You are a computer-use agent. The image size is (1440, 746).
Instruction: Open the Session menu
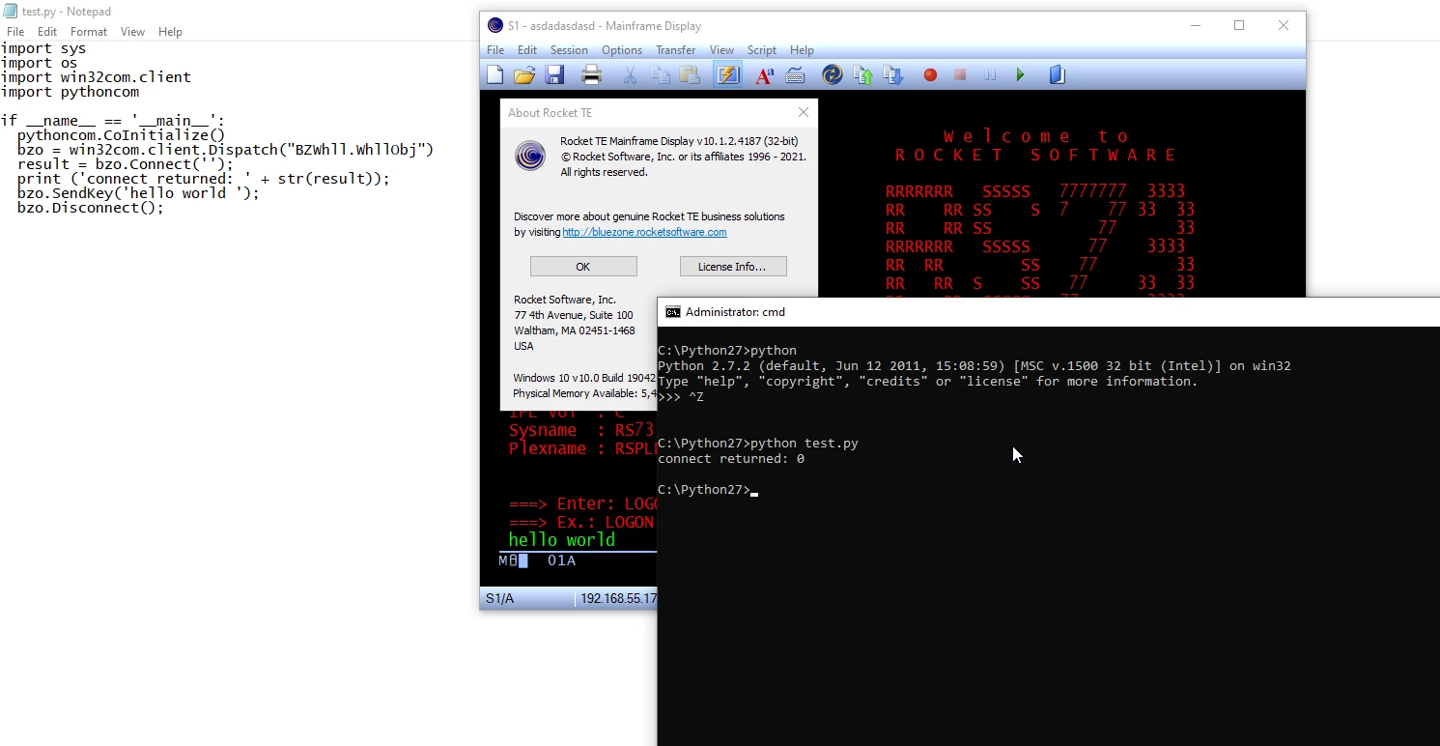click(569, 50)
